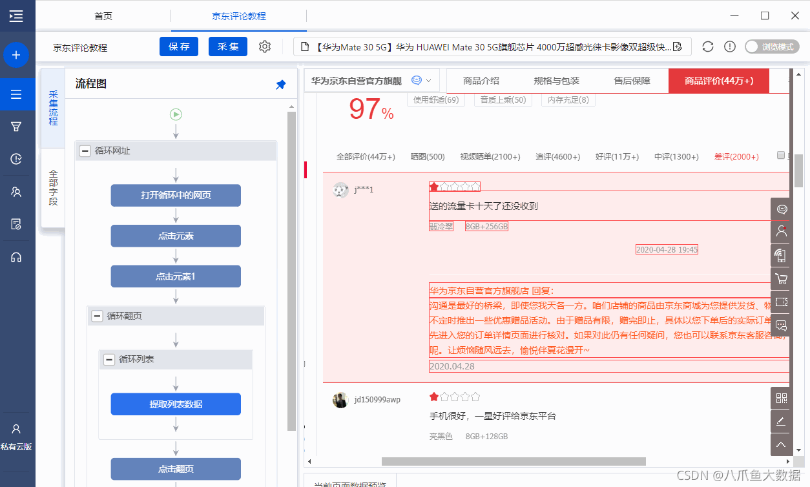
Task: Open the 商品评价(44万+) tab
Action: [x=719, y=81]
